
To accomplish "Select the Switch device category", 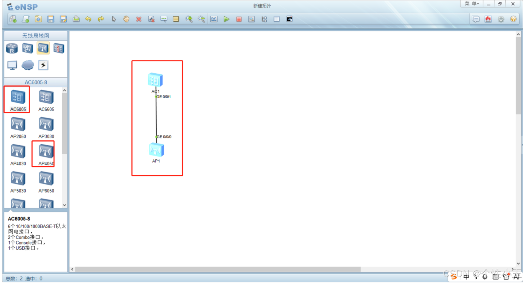I will 27,49.
